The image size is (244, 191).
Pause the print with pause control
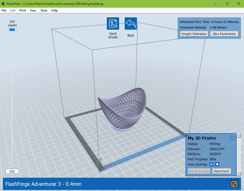(x=211, y=164)
